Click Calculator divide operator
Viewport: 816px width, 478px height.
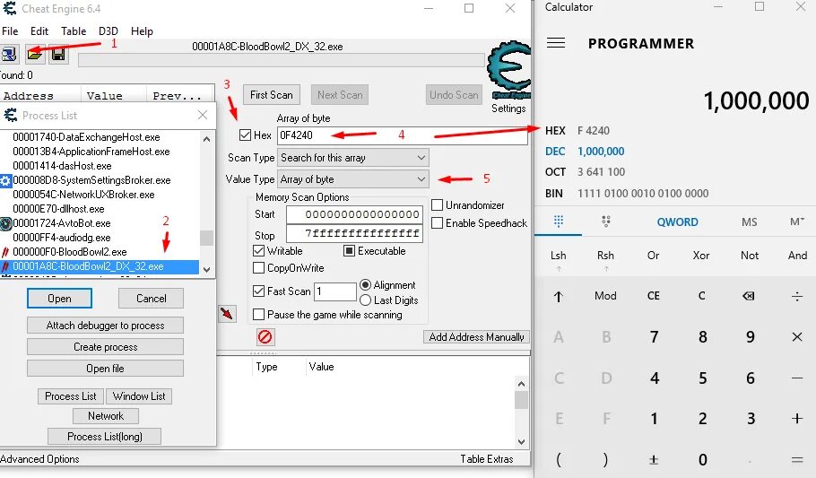coord(797,296)
